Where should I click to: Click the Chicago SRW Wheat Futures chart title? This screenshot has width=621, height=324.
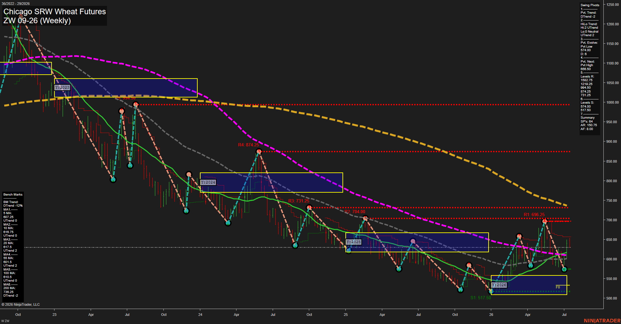click(x=54, y=12)
